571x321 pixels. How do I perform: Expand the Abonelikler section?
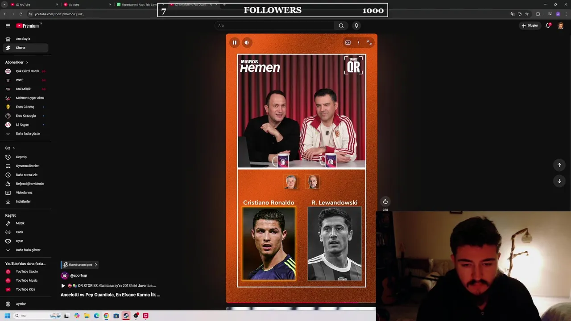click(17, 62)
